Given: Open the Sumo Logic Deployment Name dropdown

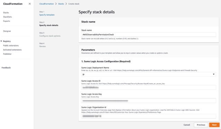Looking at the screenshot, I should (x=148, y=74).
